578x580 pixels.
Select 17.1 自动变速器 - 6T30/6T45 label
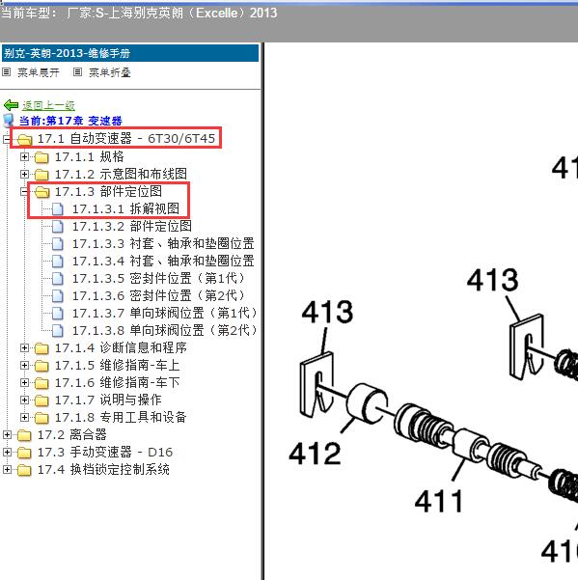pyautogui.click(x=126, y=139)
